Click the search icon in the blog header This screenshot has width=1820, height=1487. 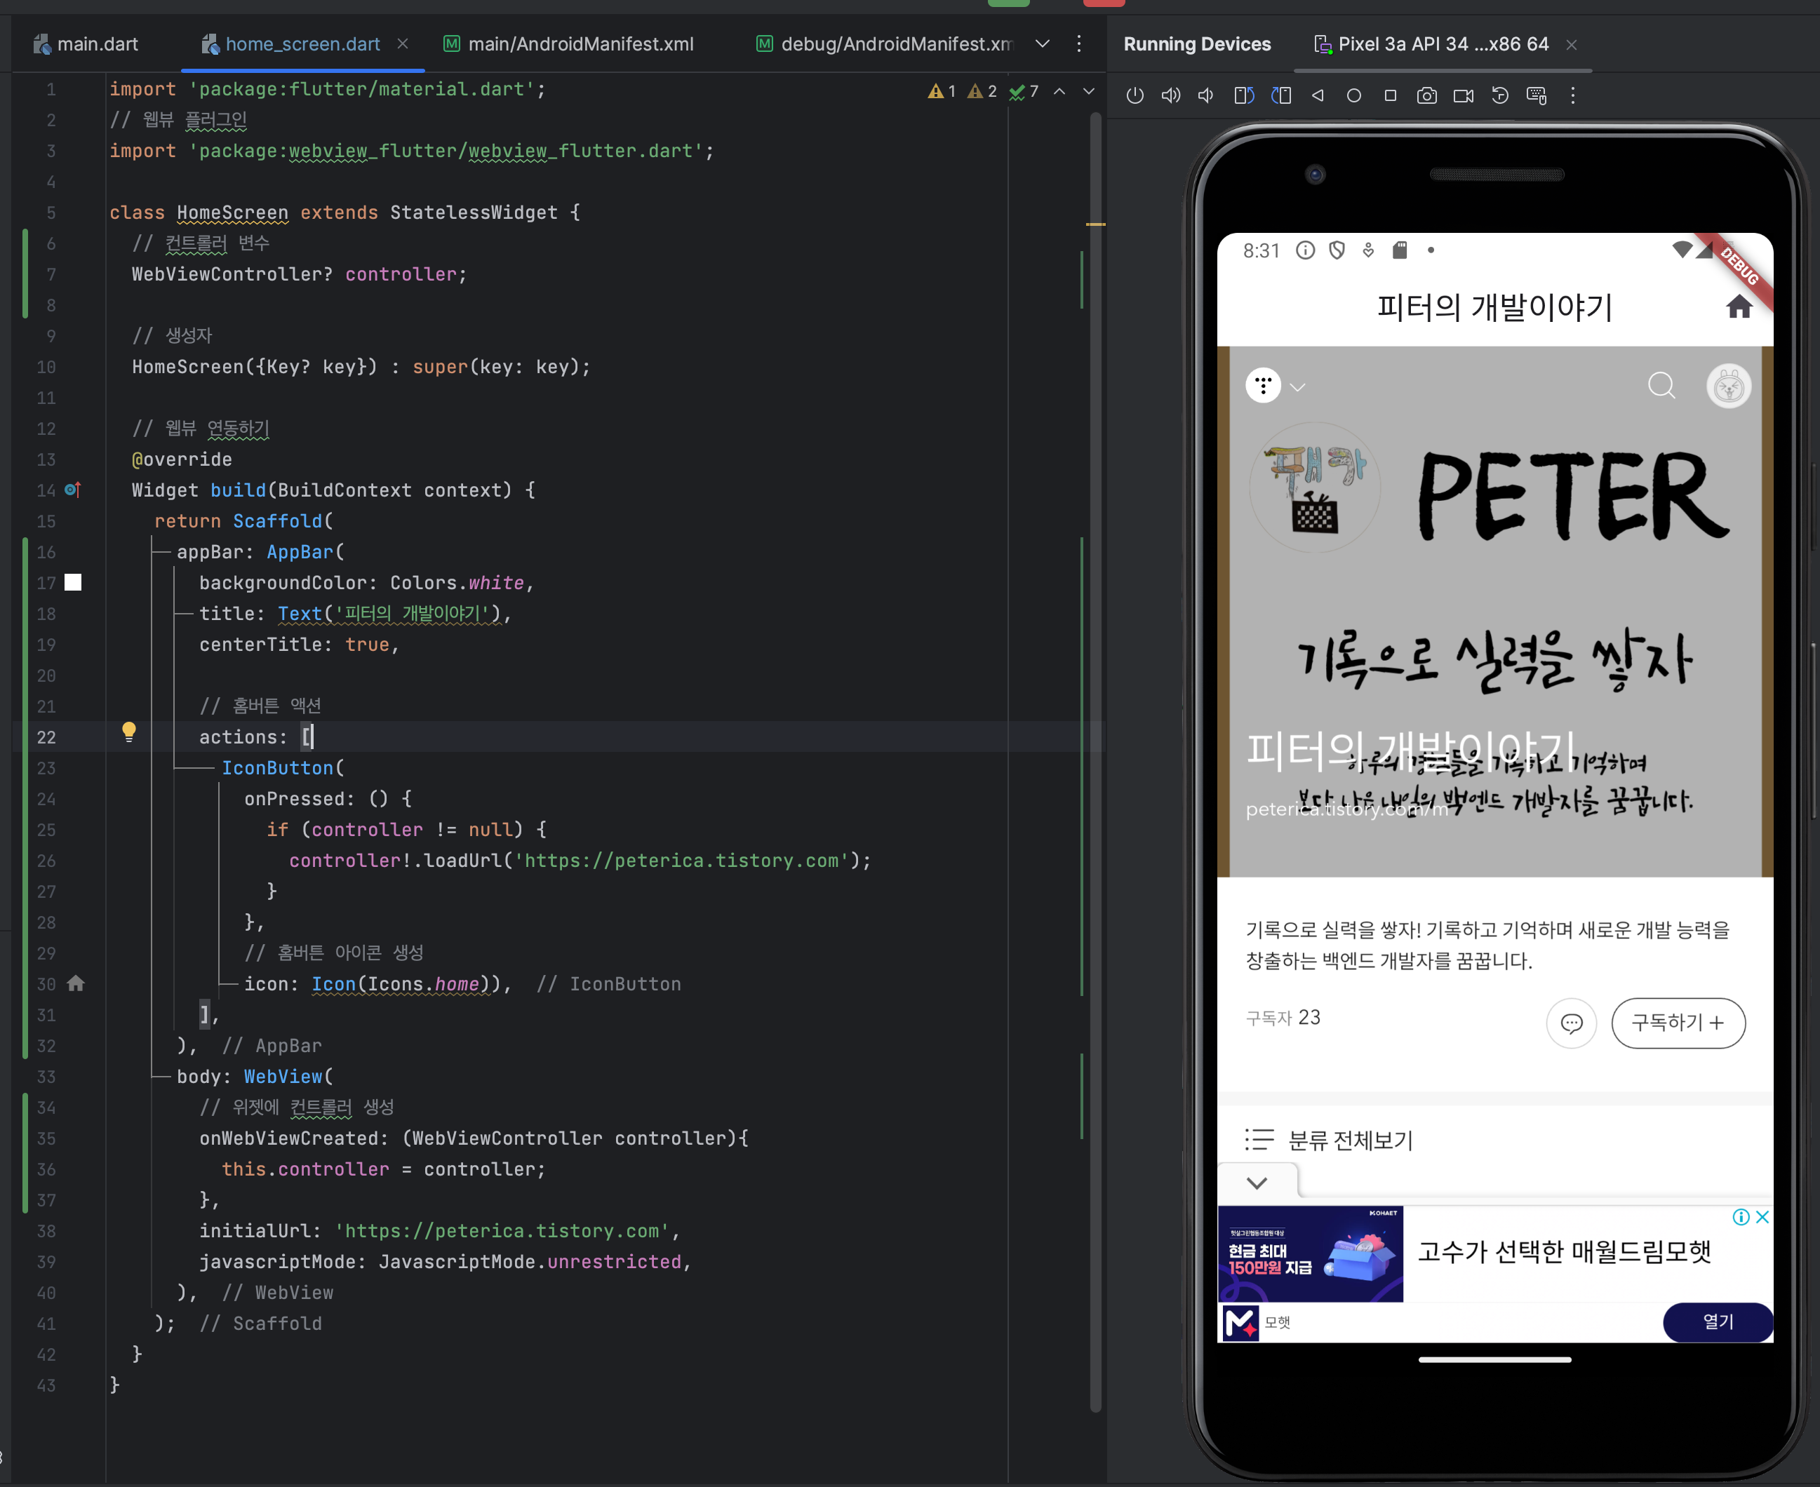point(1661,386)
